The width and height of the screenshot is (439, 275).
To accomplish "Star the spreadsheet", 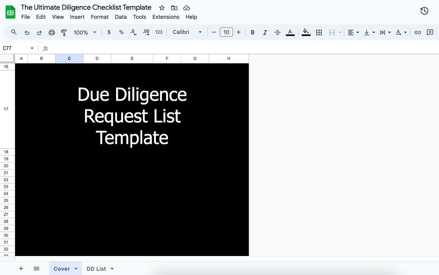I will pyautogui.click(x=162, y=8).
